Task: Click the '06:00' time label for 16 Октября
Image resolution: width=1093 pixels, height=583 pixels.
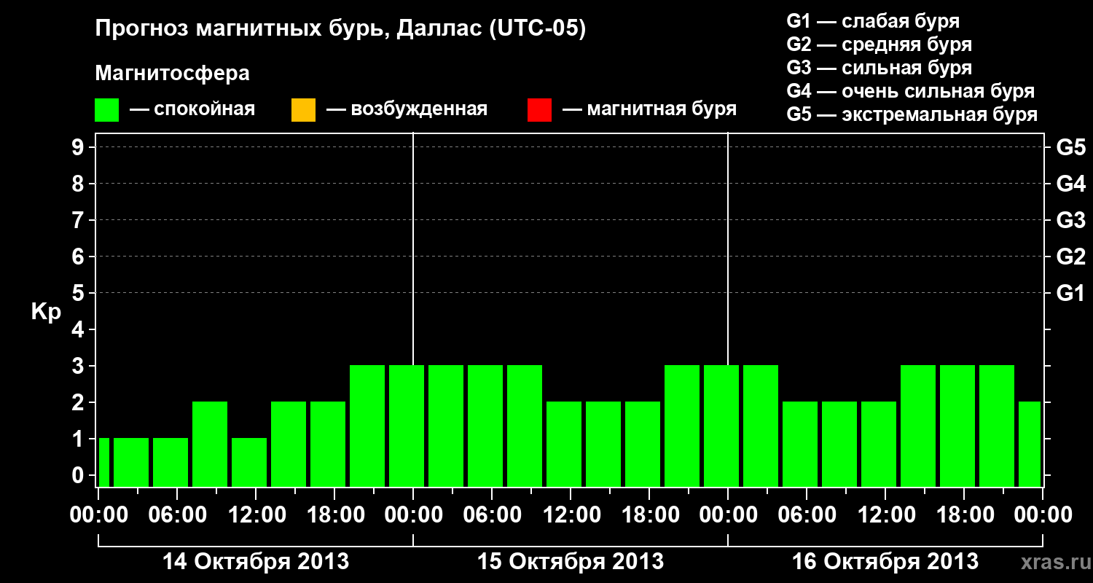Action: click(x=807, y=514)
